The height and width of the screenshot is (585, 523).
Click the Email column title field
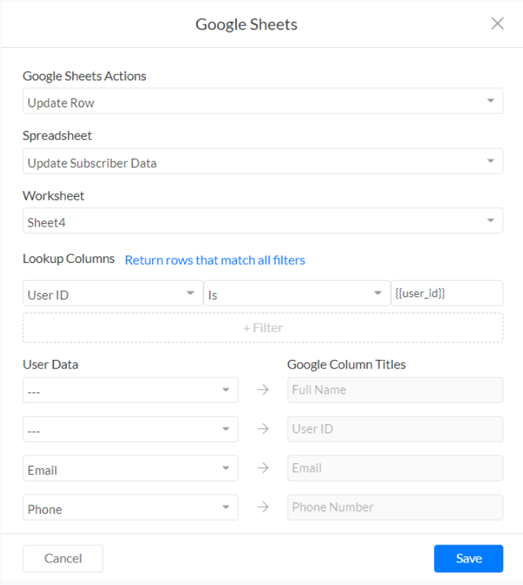pos(395,468)
